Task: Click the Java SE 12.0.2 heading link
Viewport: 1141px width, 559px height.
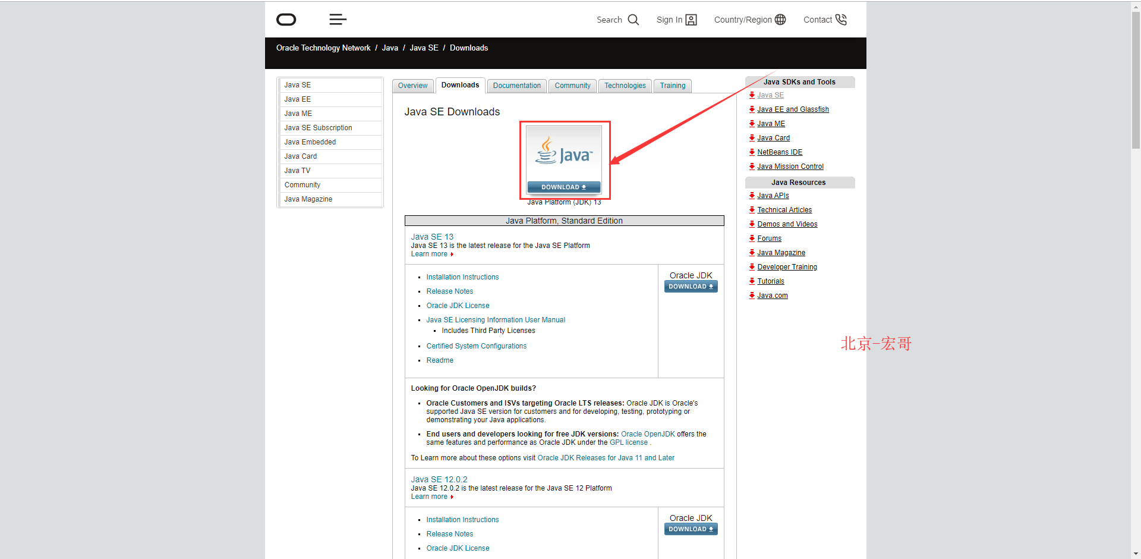Action: click(x=439, y=479)
